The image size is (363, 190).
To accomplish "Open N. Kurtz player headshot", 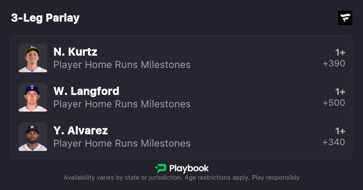I will coord(33,58).
